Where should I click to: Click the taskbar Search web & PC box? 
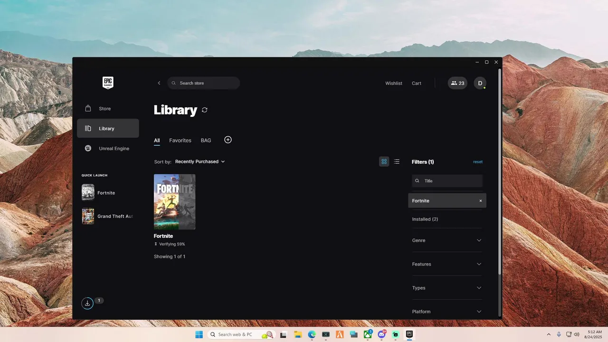(x=241, y=334)
